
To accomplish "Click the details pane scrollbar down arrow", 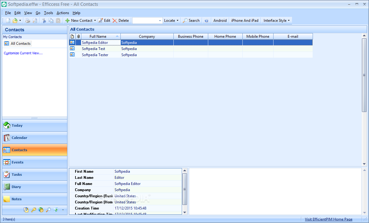I will [x=184, y=213].
